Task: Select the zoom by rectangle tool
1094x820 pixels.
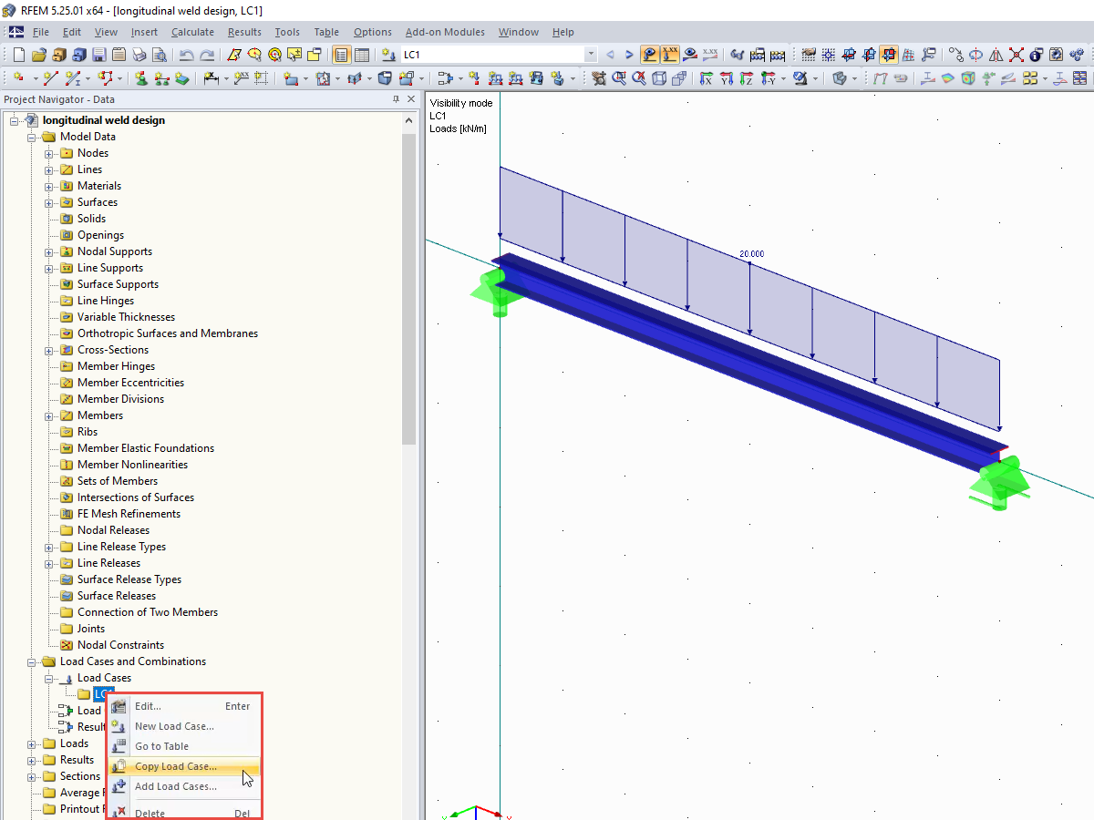Action: pos(620,78)
